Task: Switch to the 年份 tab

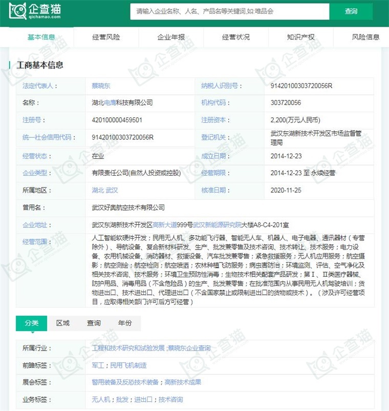Action: point(125,323)
